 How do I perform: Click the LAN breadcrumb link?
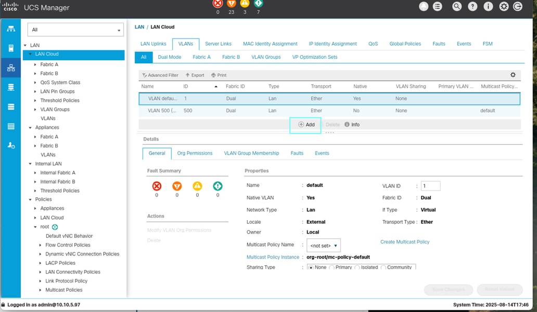tap(139, 27)
